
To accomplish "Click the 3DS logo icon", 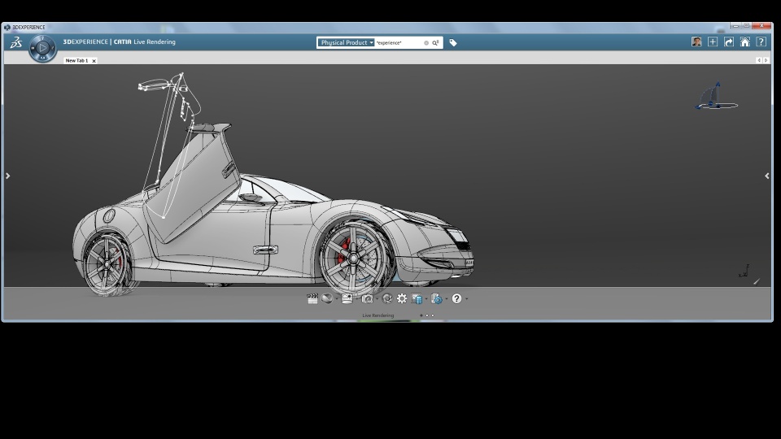I will 16,43.
